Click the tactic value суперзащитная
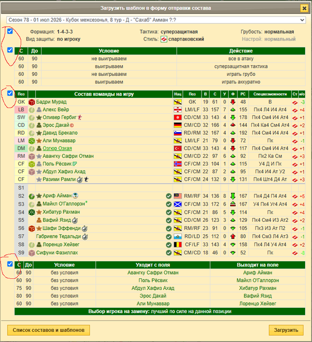The width and height of the screenshot is (312, 342). (179, 32)
